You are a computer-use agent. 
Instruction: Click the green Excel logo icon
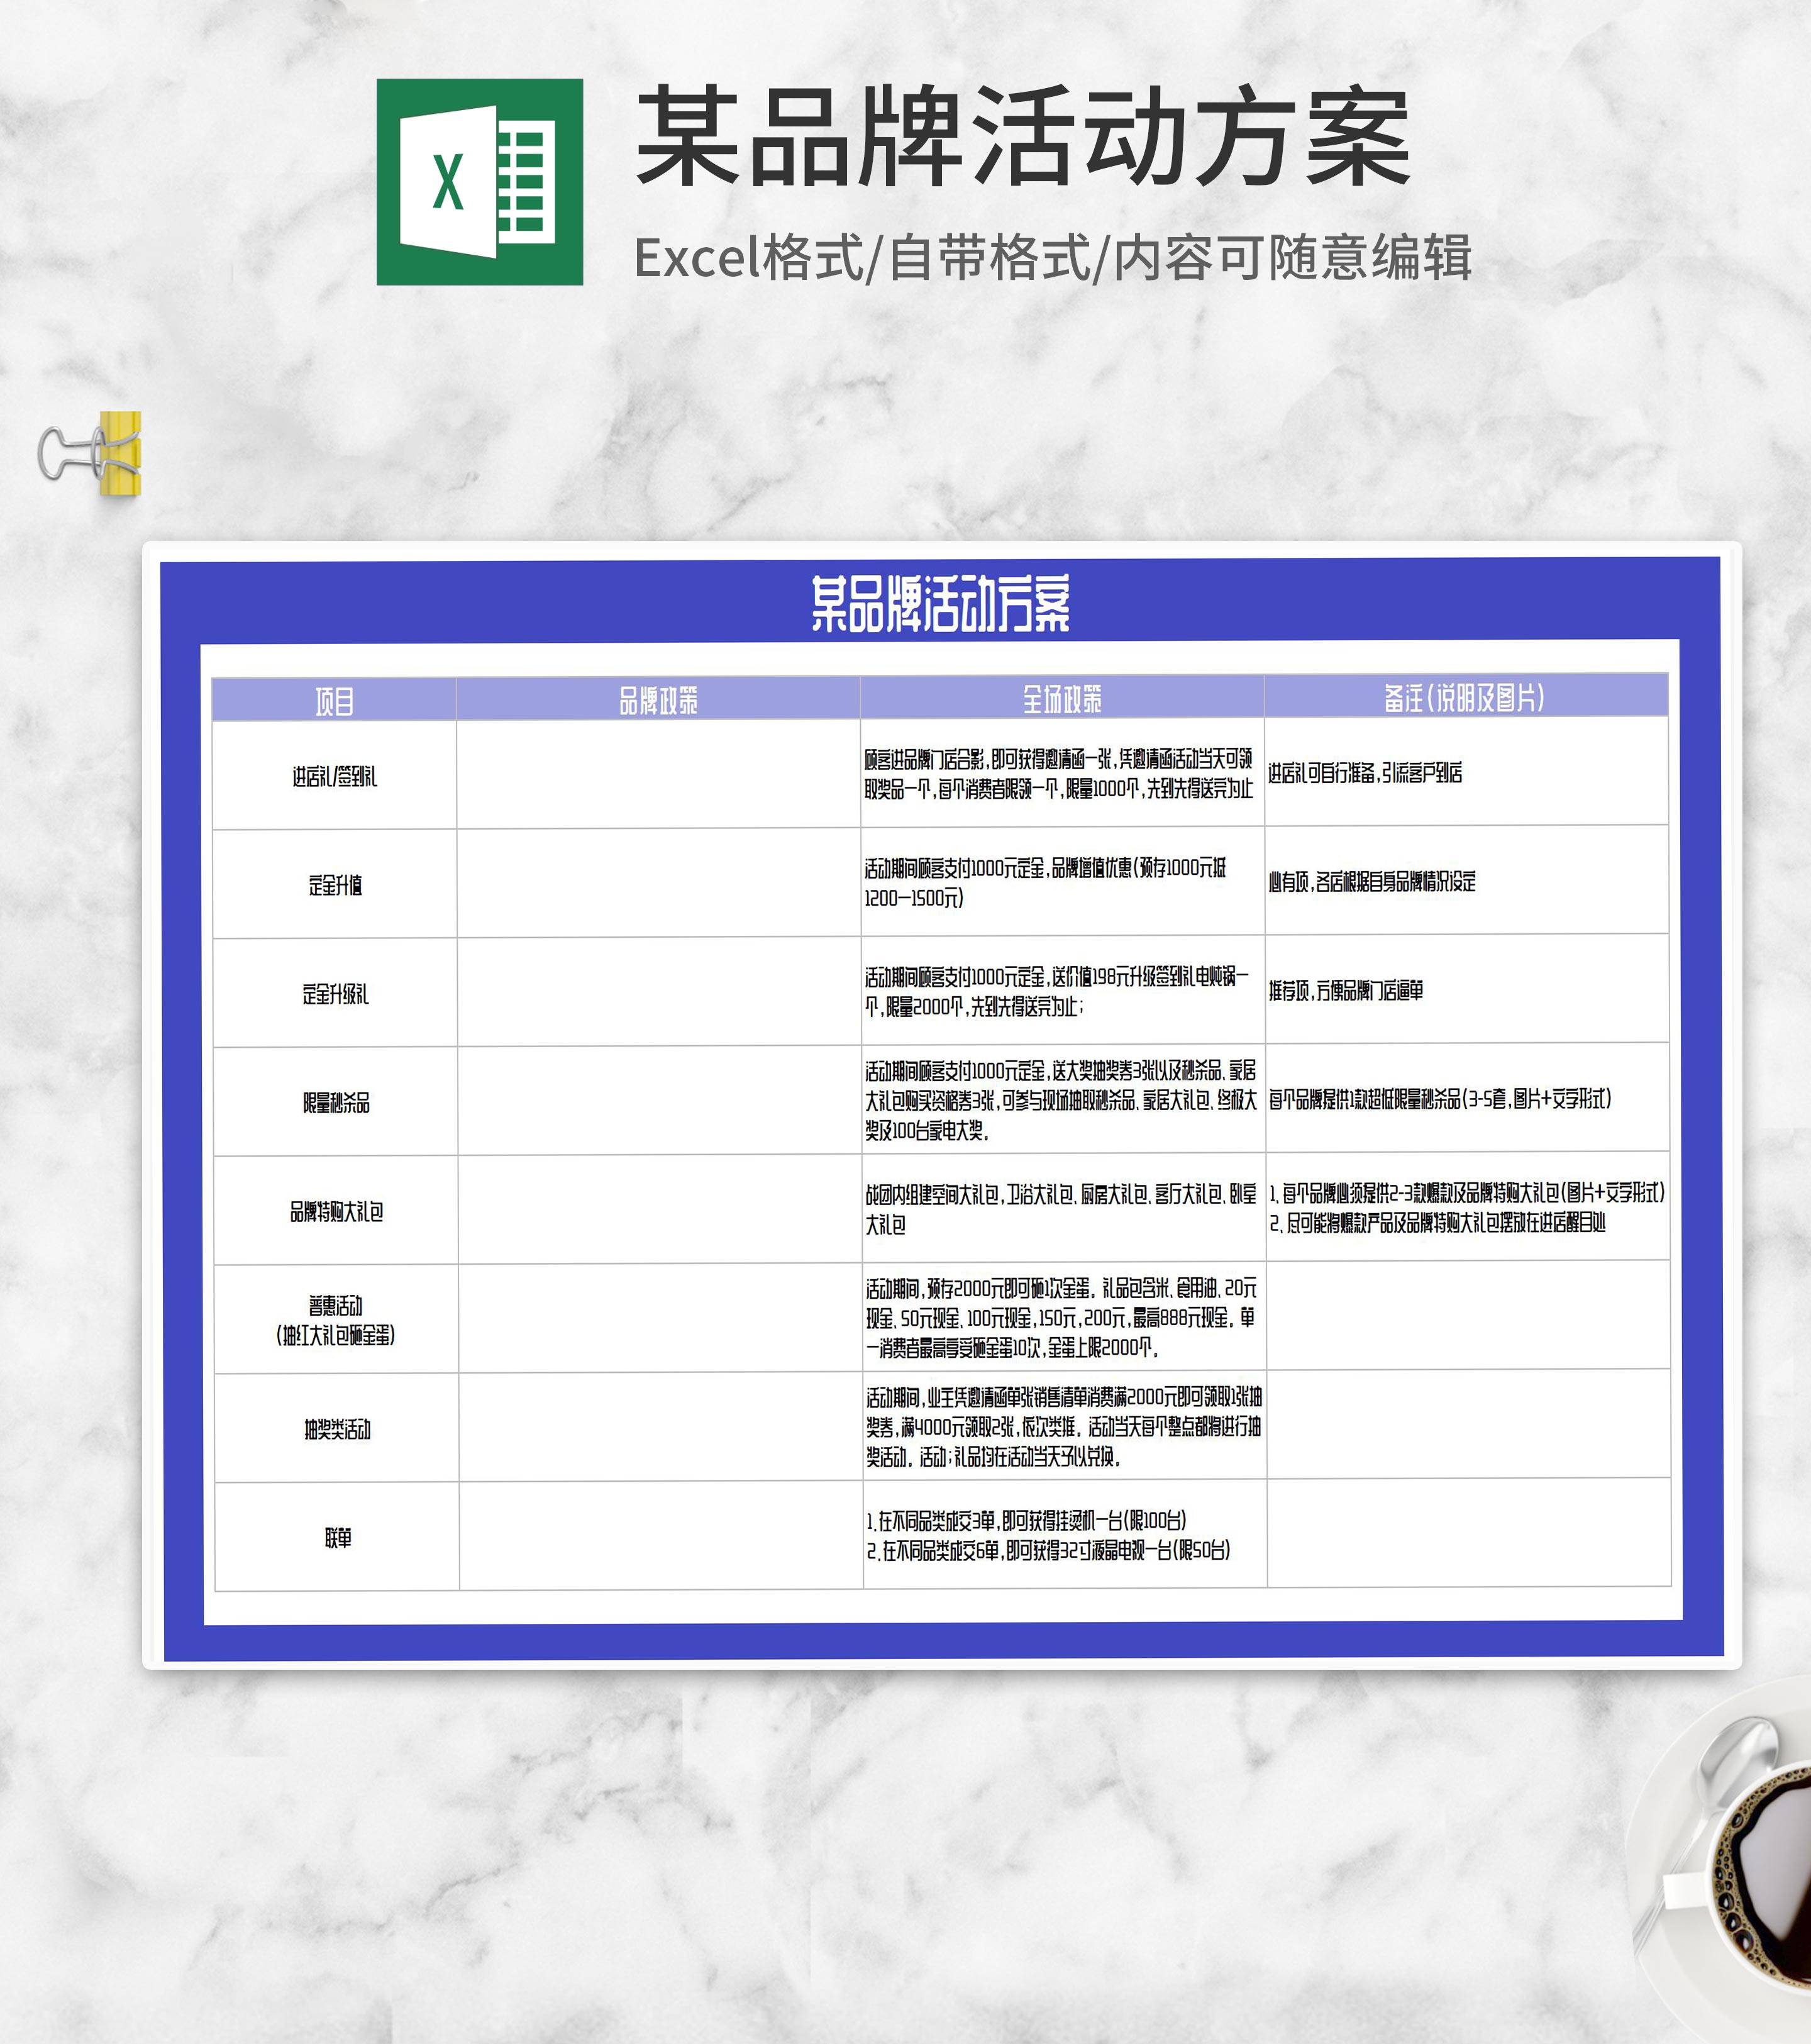tap(479, 182)
